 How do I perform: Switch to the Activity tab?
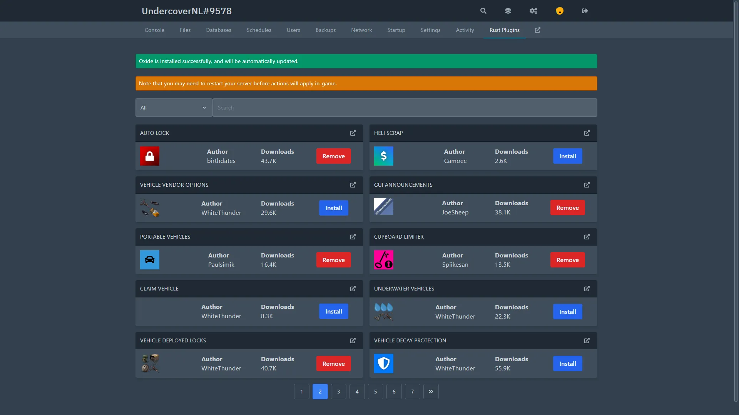465,30
